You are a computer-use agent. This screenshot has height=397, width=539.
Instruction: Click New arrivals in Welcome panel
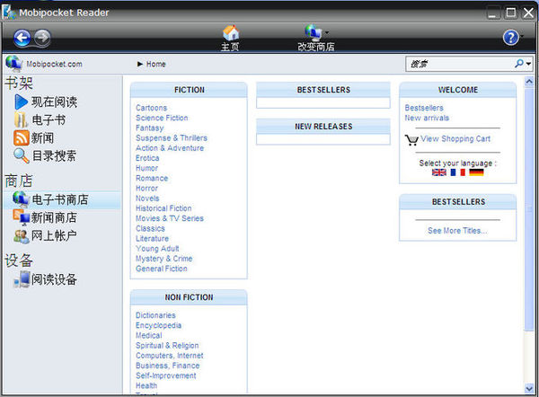[x=427, y=118]
